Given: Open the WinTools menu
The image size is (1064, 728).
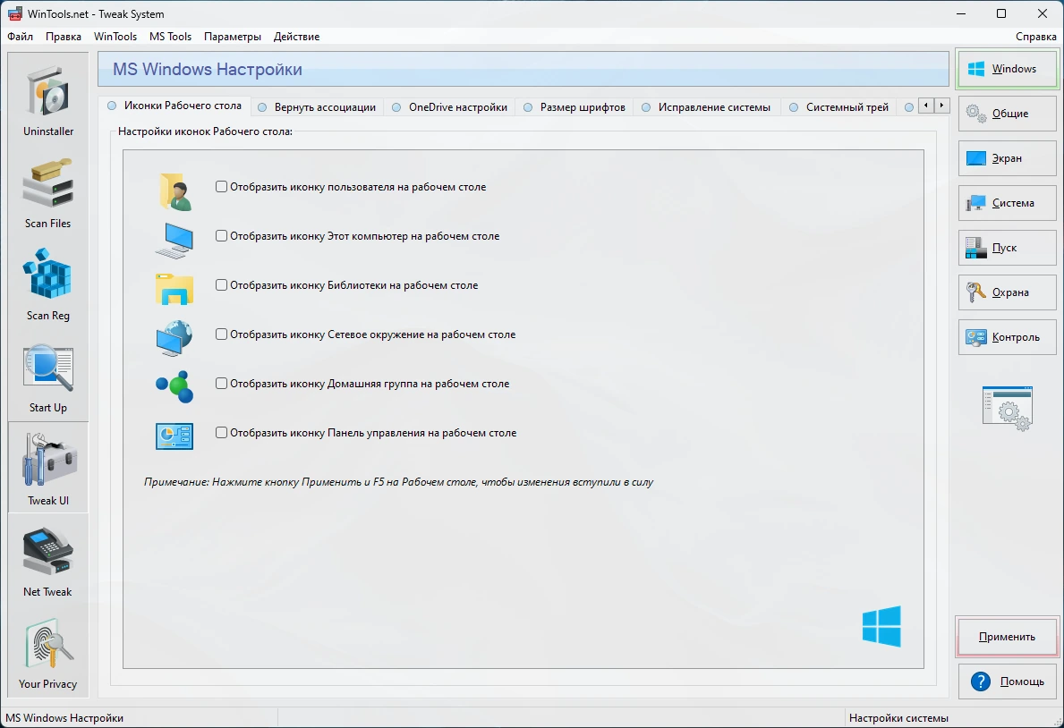Looking at the screenshot, I should pos(115,37).
